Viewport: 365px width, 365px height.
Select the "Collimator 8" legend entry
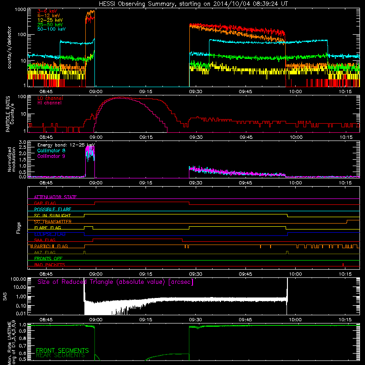coord(51,151)
